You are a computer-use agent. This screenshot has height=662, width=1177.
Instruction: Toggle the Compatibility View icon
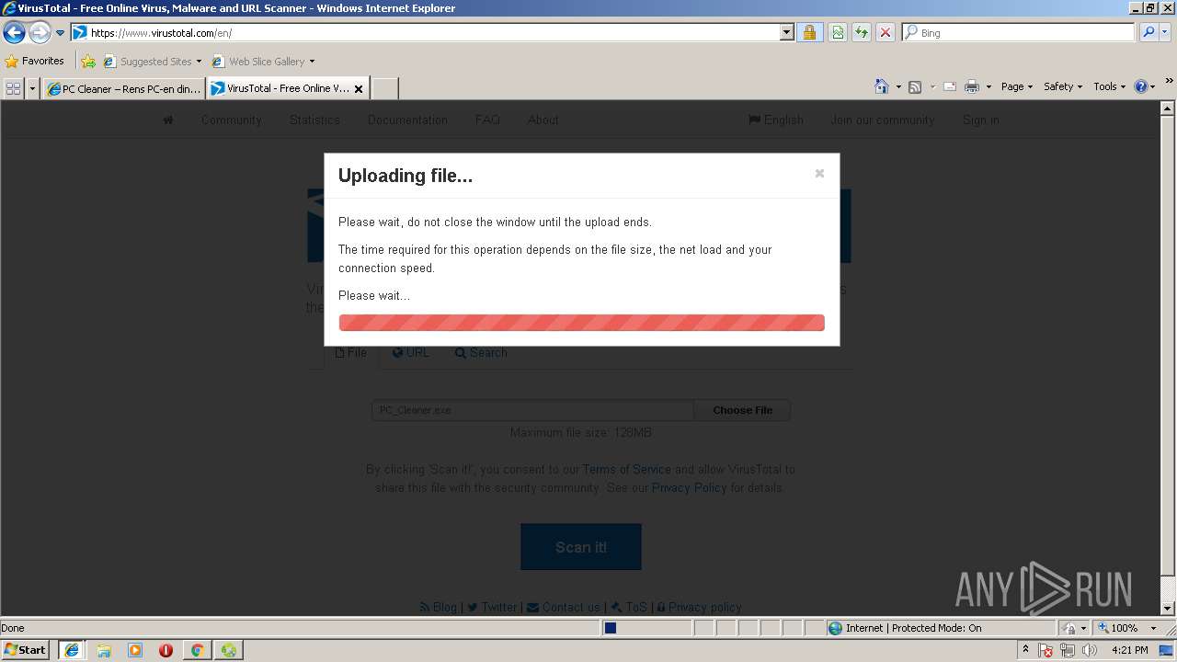(838, 32)
